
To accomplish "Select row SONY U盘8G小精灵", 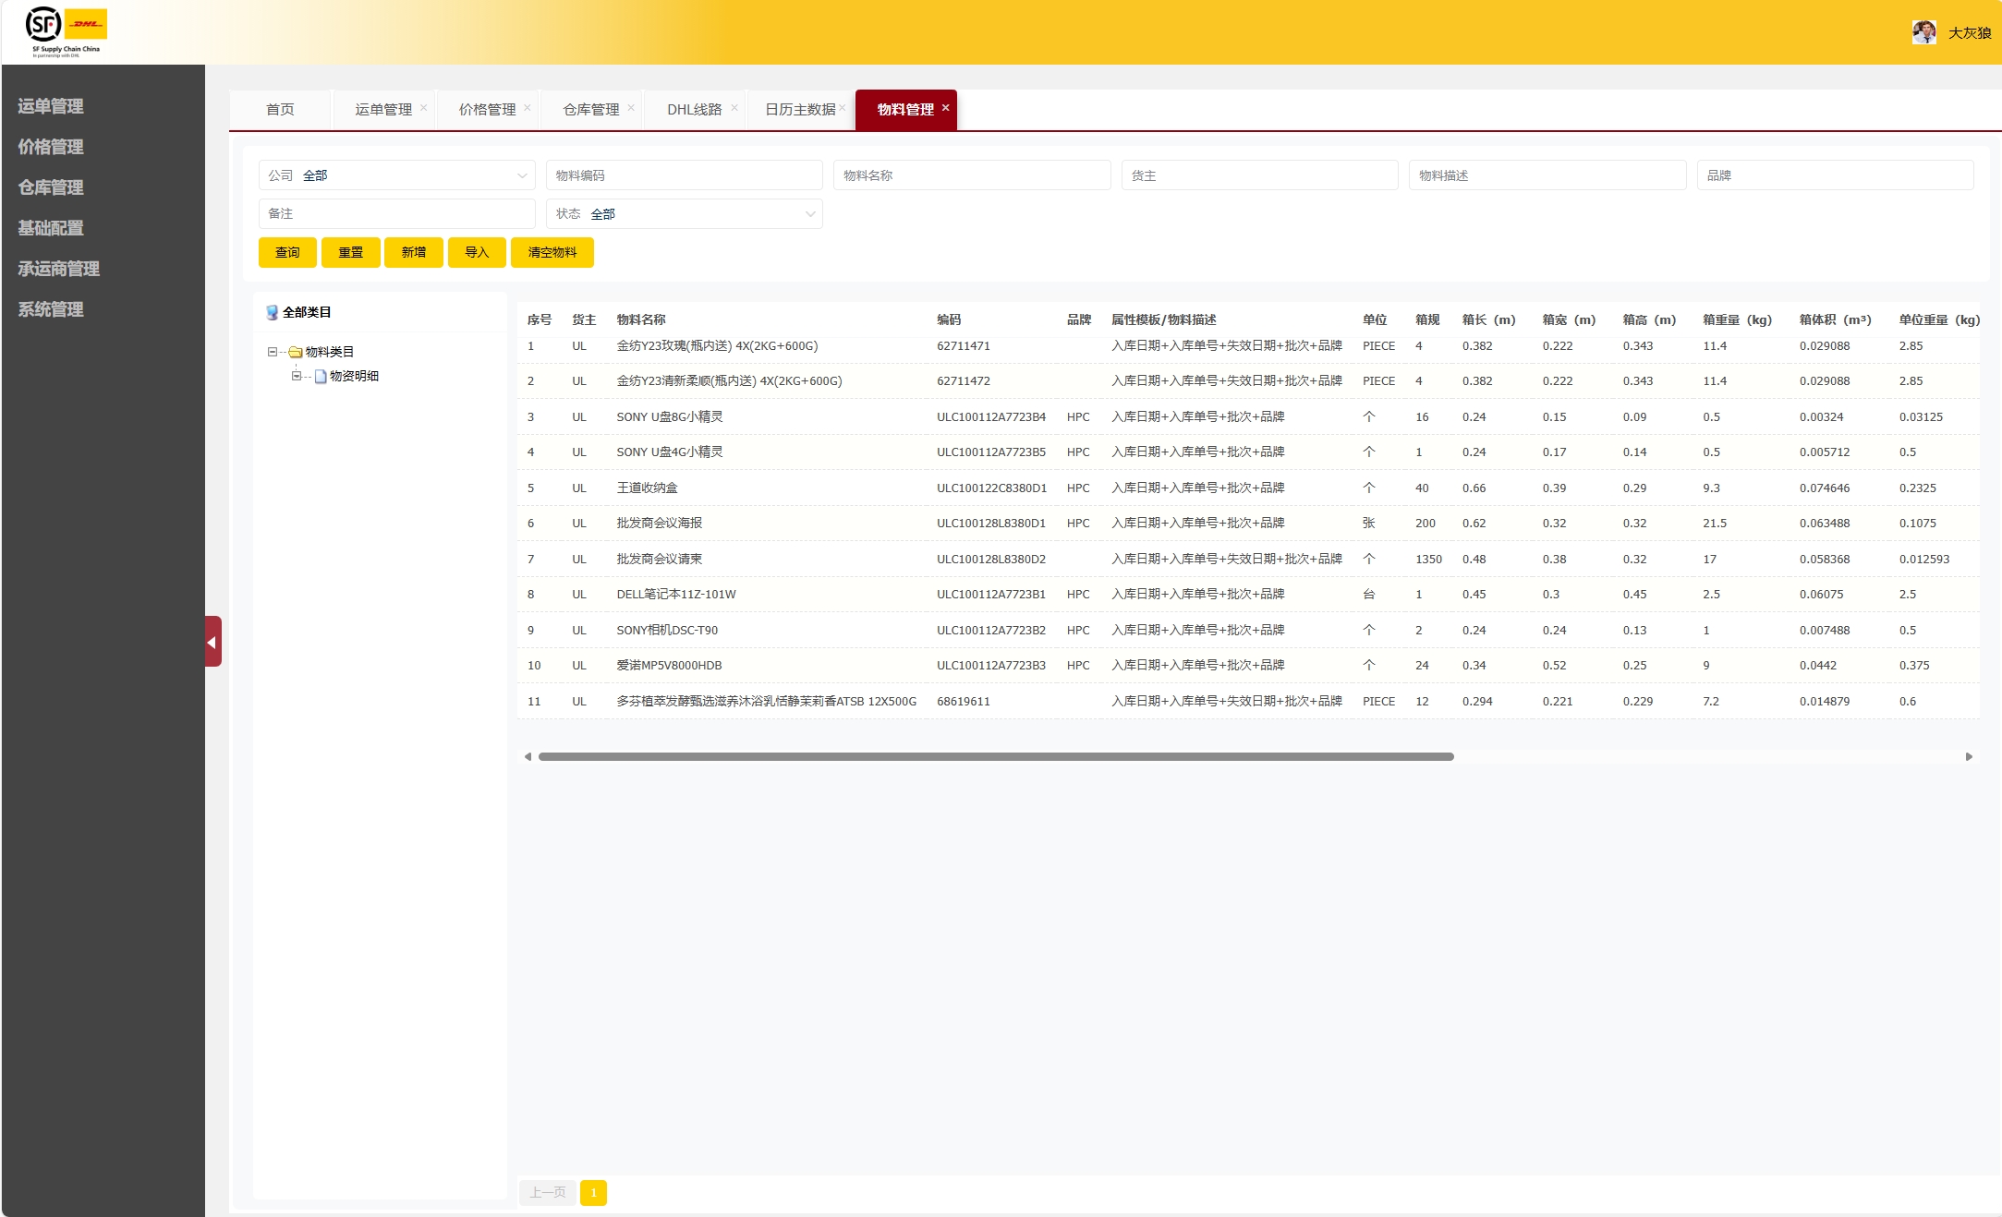I will [1248, 416].
